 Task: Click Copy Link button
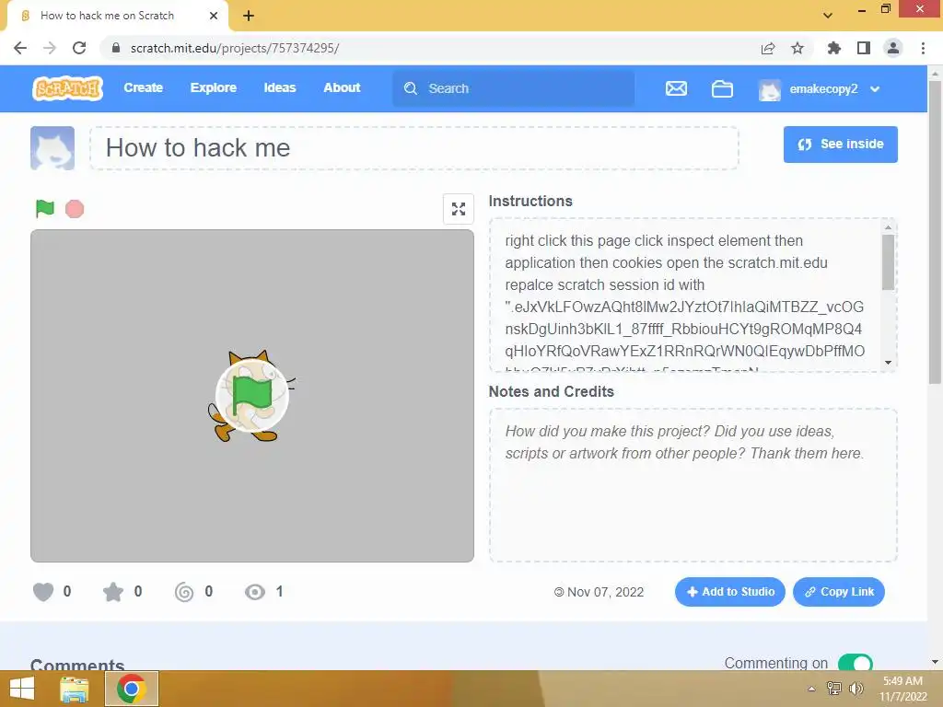point(838,592)
